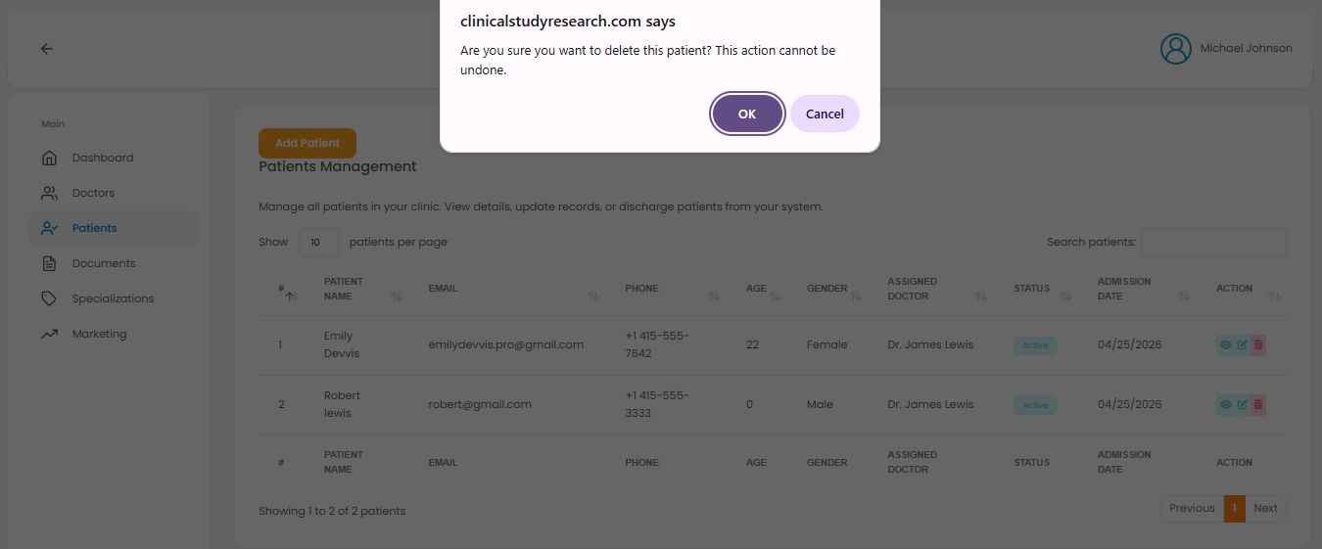This screenshot has width=1322, height=549.
Task: Delete Emily Devvis trash icon
Action: [1258, 344]
